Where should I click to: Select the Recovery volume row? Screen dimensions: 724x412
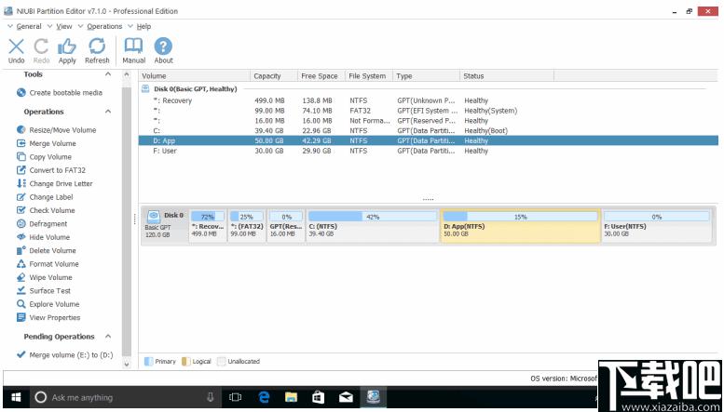coord(429,100)
